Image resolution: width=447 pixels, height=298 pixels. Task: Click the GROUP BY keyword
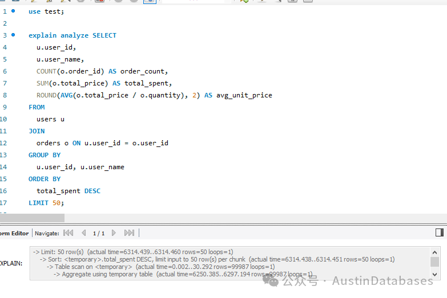point(45,155)
